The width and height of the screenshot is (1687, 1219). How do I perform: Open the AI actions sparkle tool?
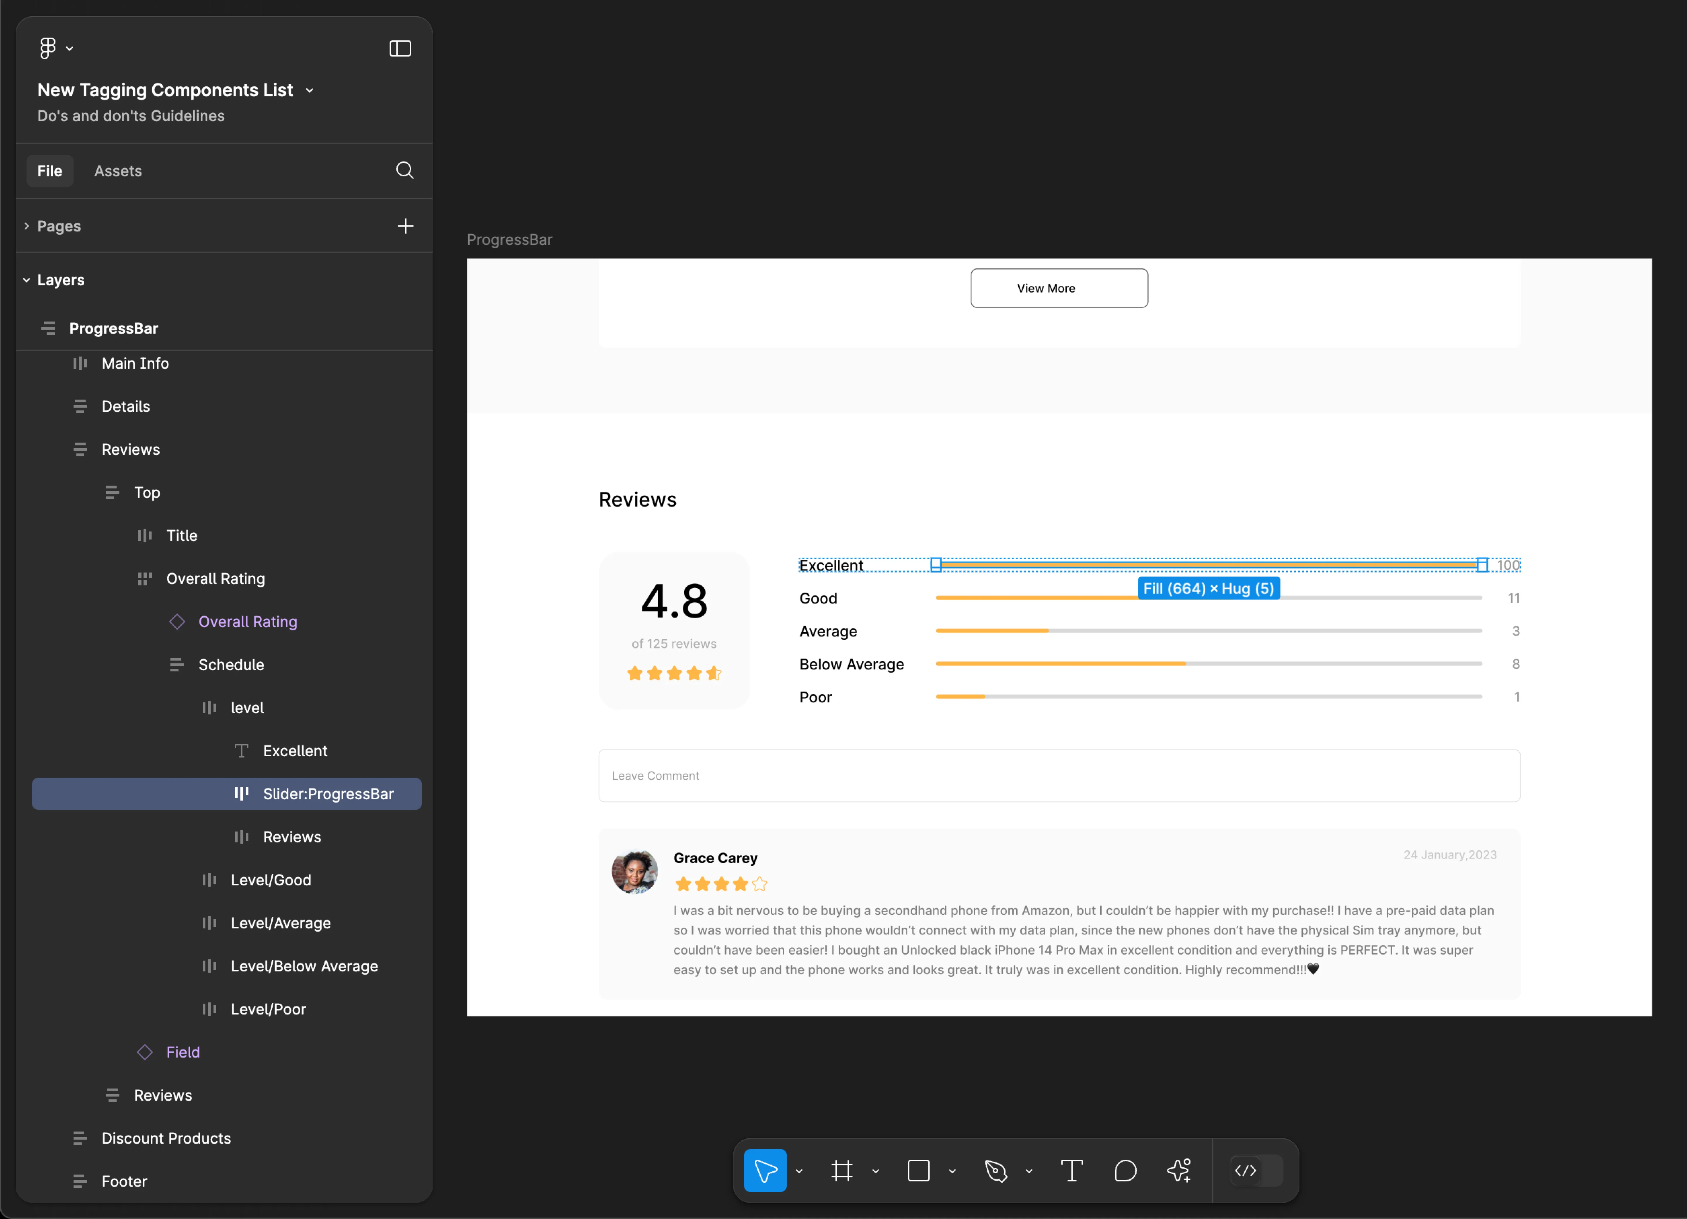point(1179,1171)
